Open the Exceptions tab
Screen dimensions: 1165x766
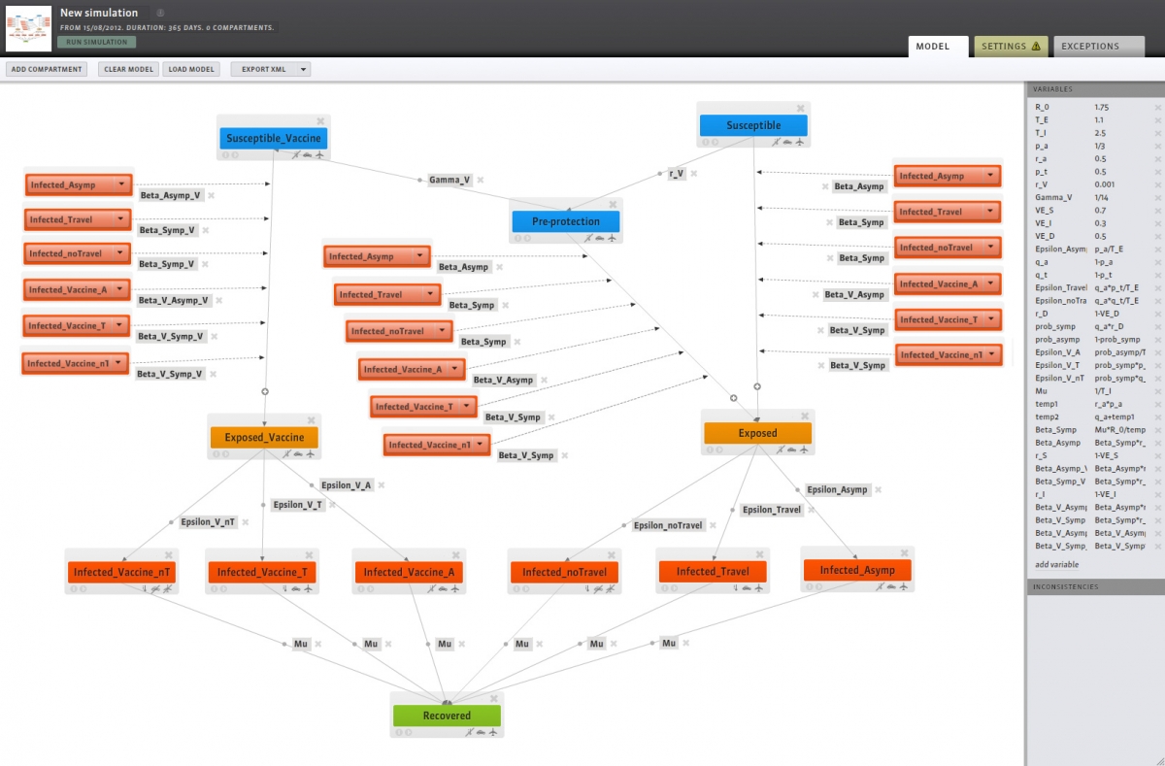(1097, 46)
